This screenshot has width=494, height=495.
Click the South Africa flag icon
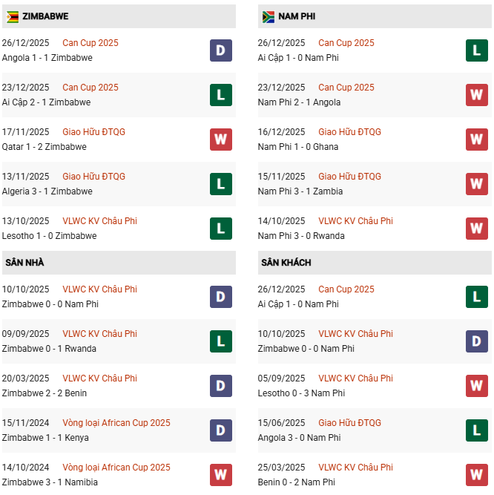268,16
